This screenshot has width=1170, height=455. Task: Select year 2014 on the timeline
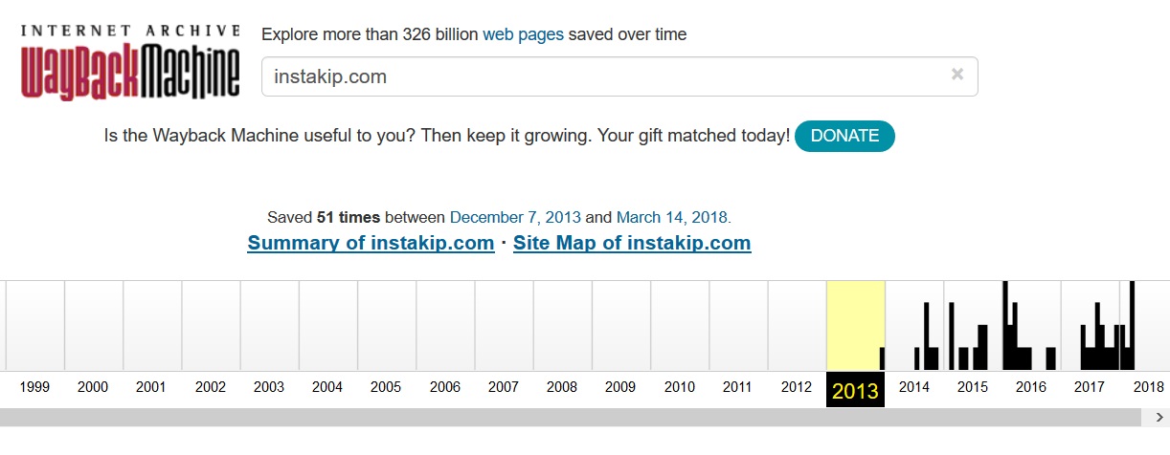[x=914, y=387]
